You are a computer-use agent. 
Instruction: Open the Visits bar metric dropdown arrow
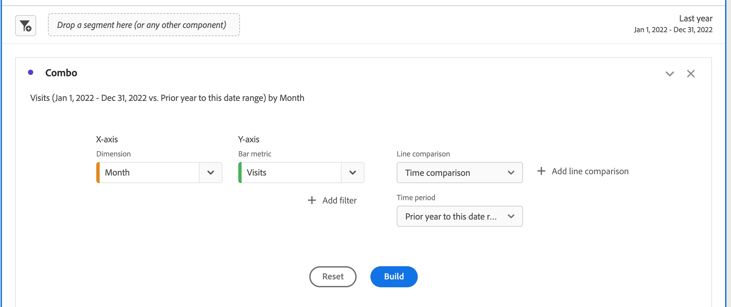(353, 173)
